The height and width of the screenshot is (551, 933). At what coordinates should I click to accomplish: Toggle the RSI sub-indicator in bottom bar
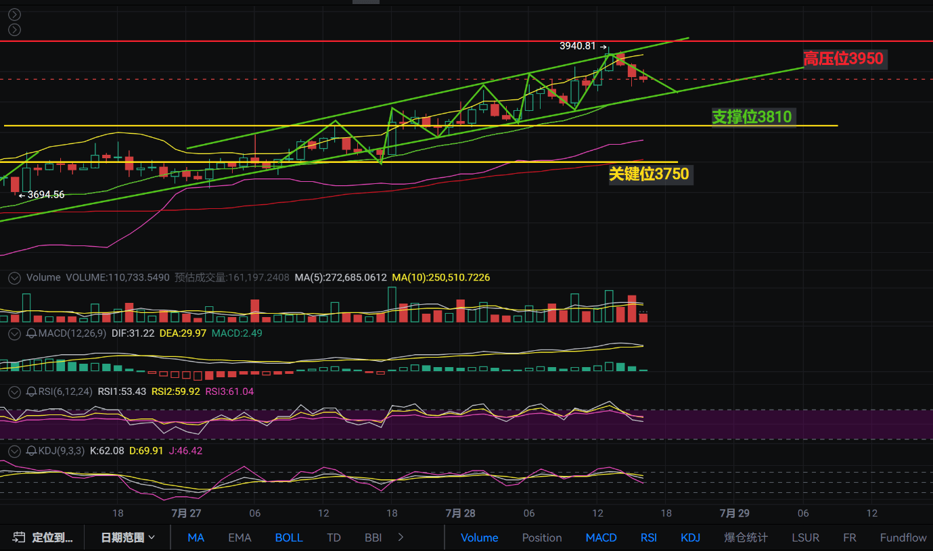coord(648,538)
